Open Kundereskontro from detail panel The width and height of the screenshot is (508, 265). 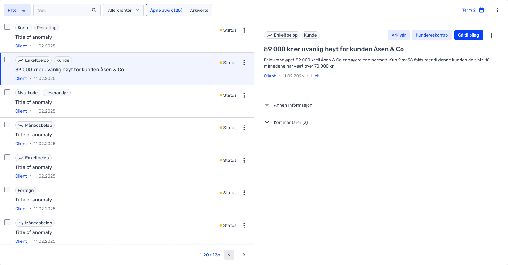(x=432, y=35)
